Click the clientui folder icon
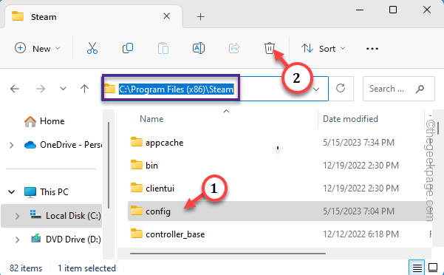Image resolution: width=444 pixels, height=275 pixels. pos(137,188)
